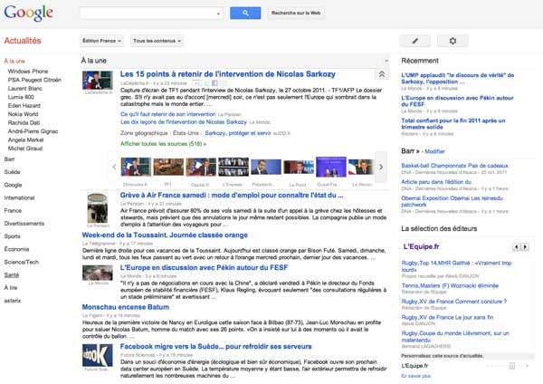Image resolution: width=543 pixels, height=384 pixels.
Task: Select asterix section in the sidebar
Action: [13, 301]
